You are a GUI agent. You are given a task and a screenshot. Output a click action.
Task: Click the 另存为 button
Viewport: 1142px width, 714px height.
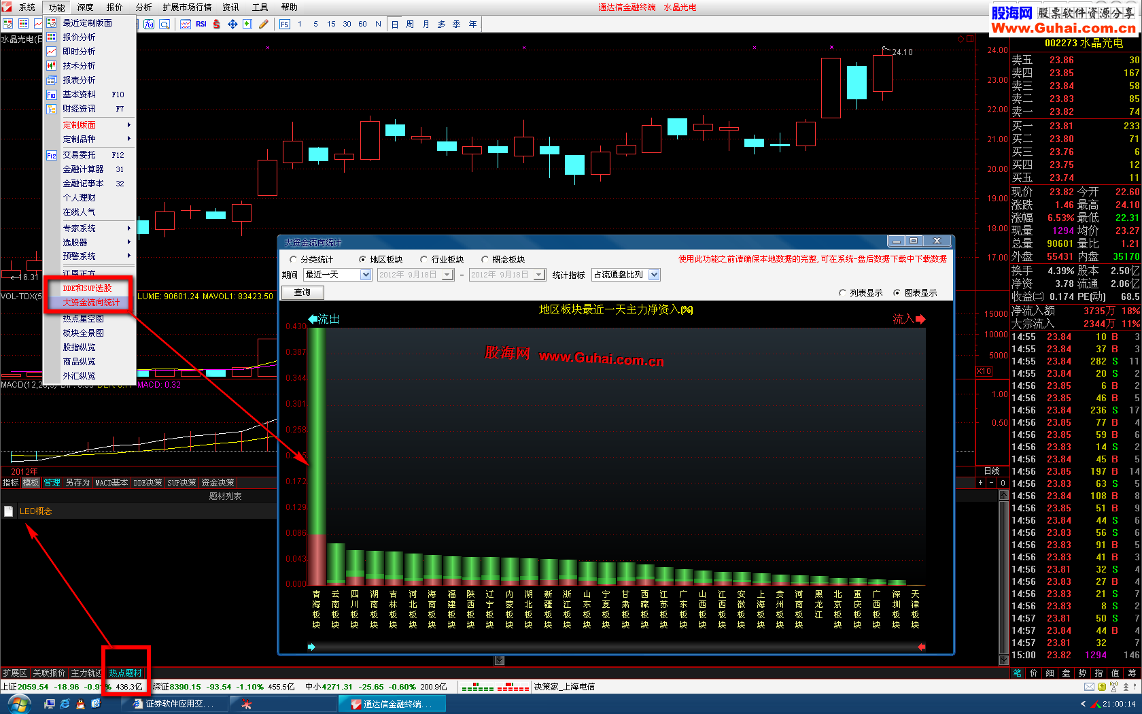77,483
